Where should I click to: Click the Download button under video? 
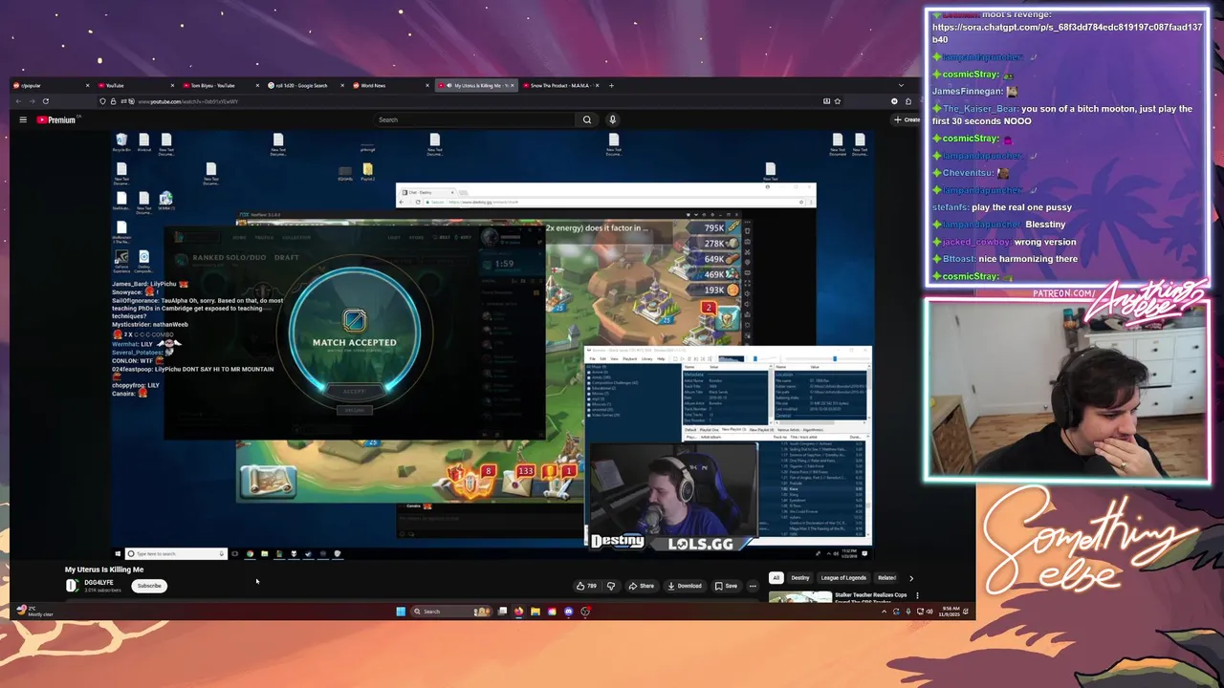click(685, 586)
